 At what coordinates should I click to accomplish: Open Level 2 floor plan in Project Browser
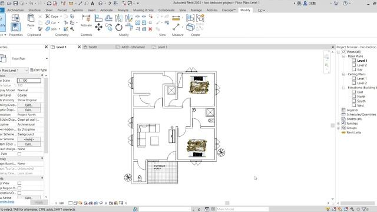[362, 65]
